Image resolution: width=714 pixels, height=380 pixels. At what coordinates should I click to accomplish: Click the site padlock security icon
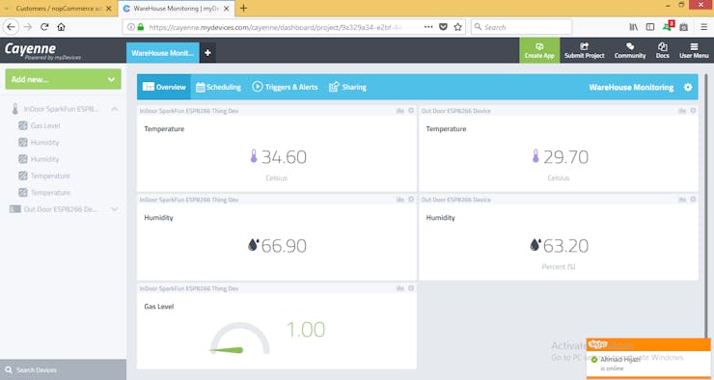pyautogui.click(x=141, y=27)
